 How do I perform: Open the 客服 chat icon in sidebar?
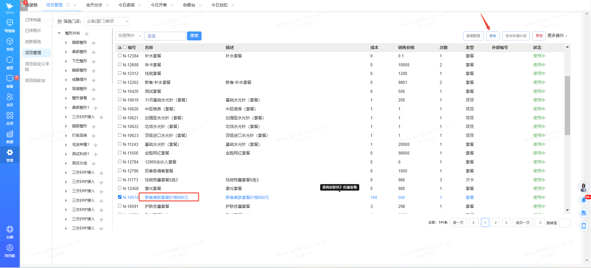pos(10,81)
